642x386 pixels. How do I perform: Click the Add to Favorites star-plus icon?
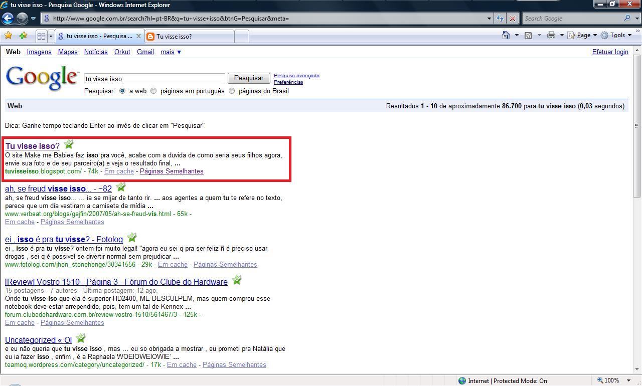pos(23,36)
